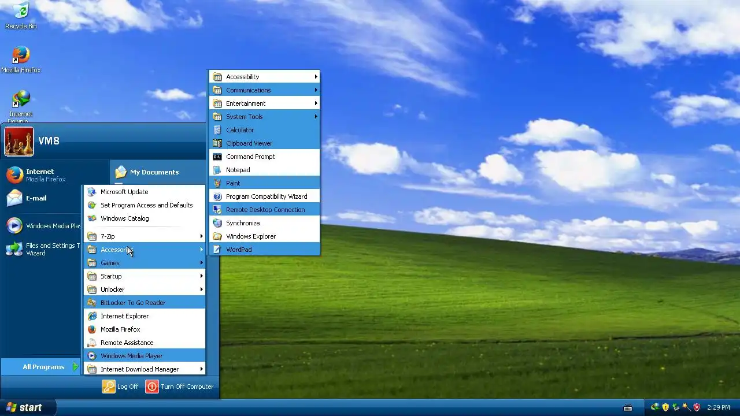Expand the Accessories submenu arrow
Image resolution: width=740 pixels, height=416 pixels.
tap(202, 250)
